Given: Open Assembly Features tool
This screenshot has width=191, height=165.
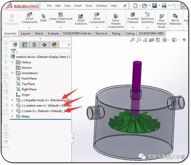Looking at the screenshot, I should pos(133,18).
